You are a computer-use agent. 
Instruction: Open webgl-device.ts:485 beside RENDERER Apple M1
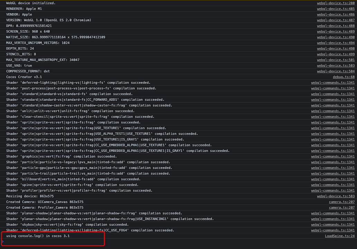[x=336, y=9]
